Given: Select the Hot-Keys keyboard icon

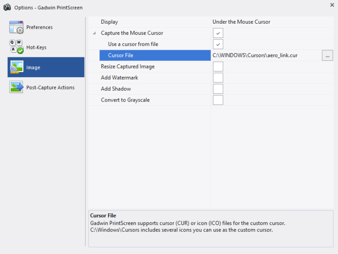Looking at the screenshot, I should point(16,47).
